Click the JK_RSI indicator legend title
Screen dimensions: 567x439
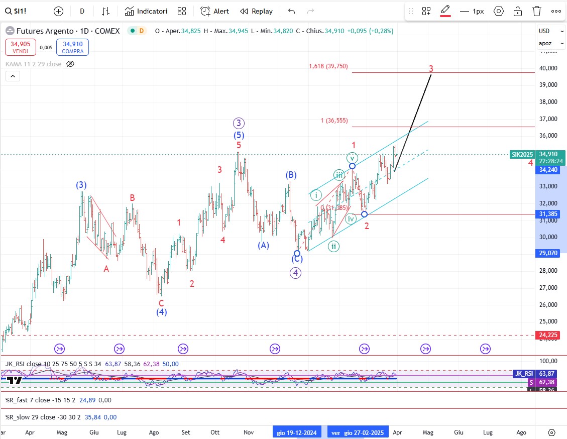53,364
